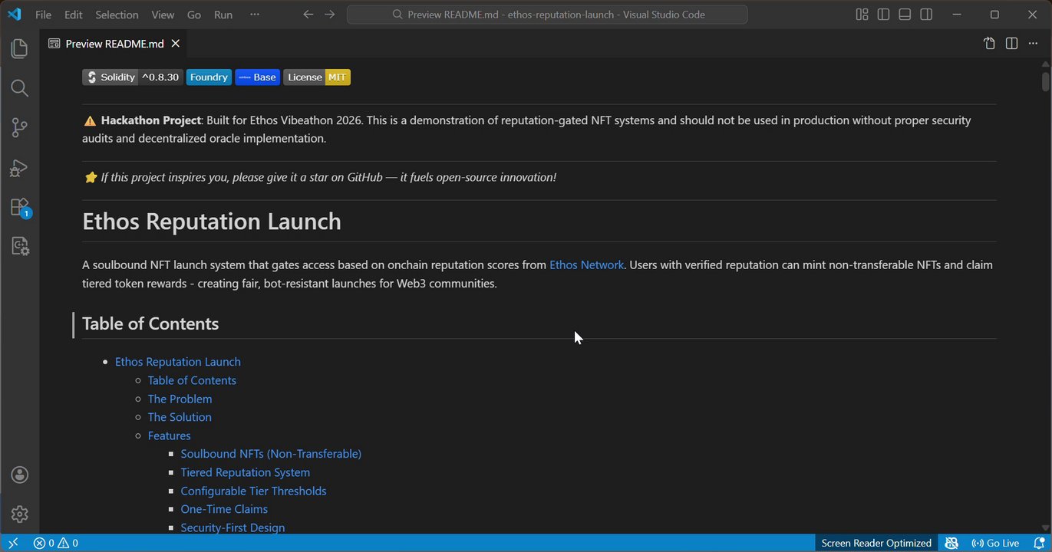Screen dimensions: 1052x552
Task: Expand the hidden menus ellipsis after Run
Action: (x=255, y=15)
